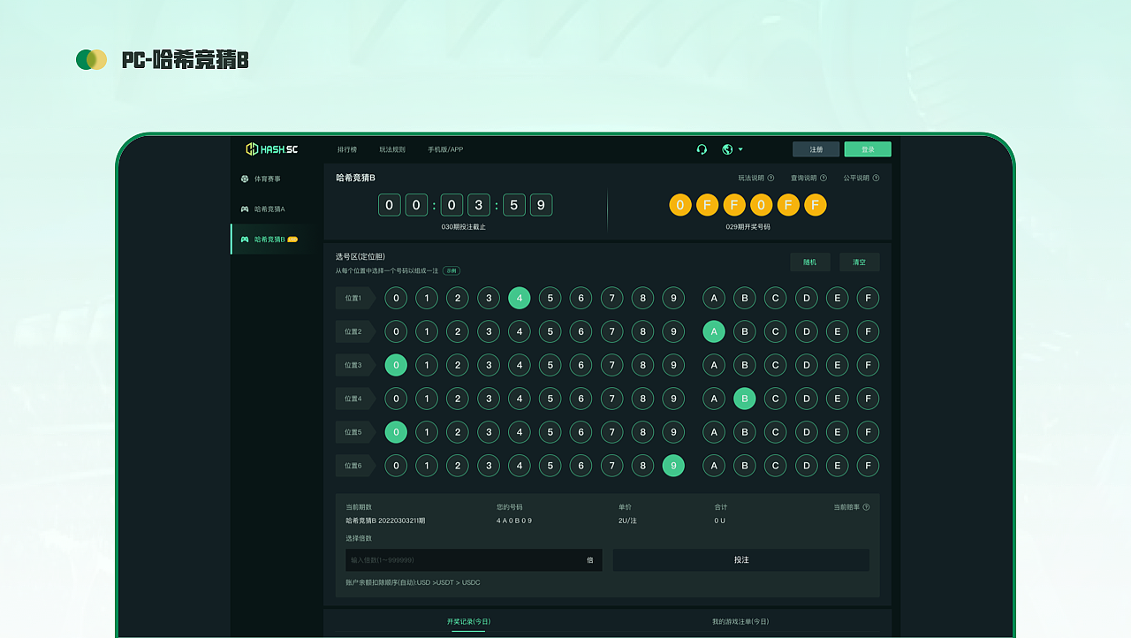
Task: Switch to 我的游戏注单(今日) tab
Action: tap(740, 621)
